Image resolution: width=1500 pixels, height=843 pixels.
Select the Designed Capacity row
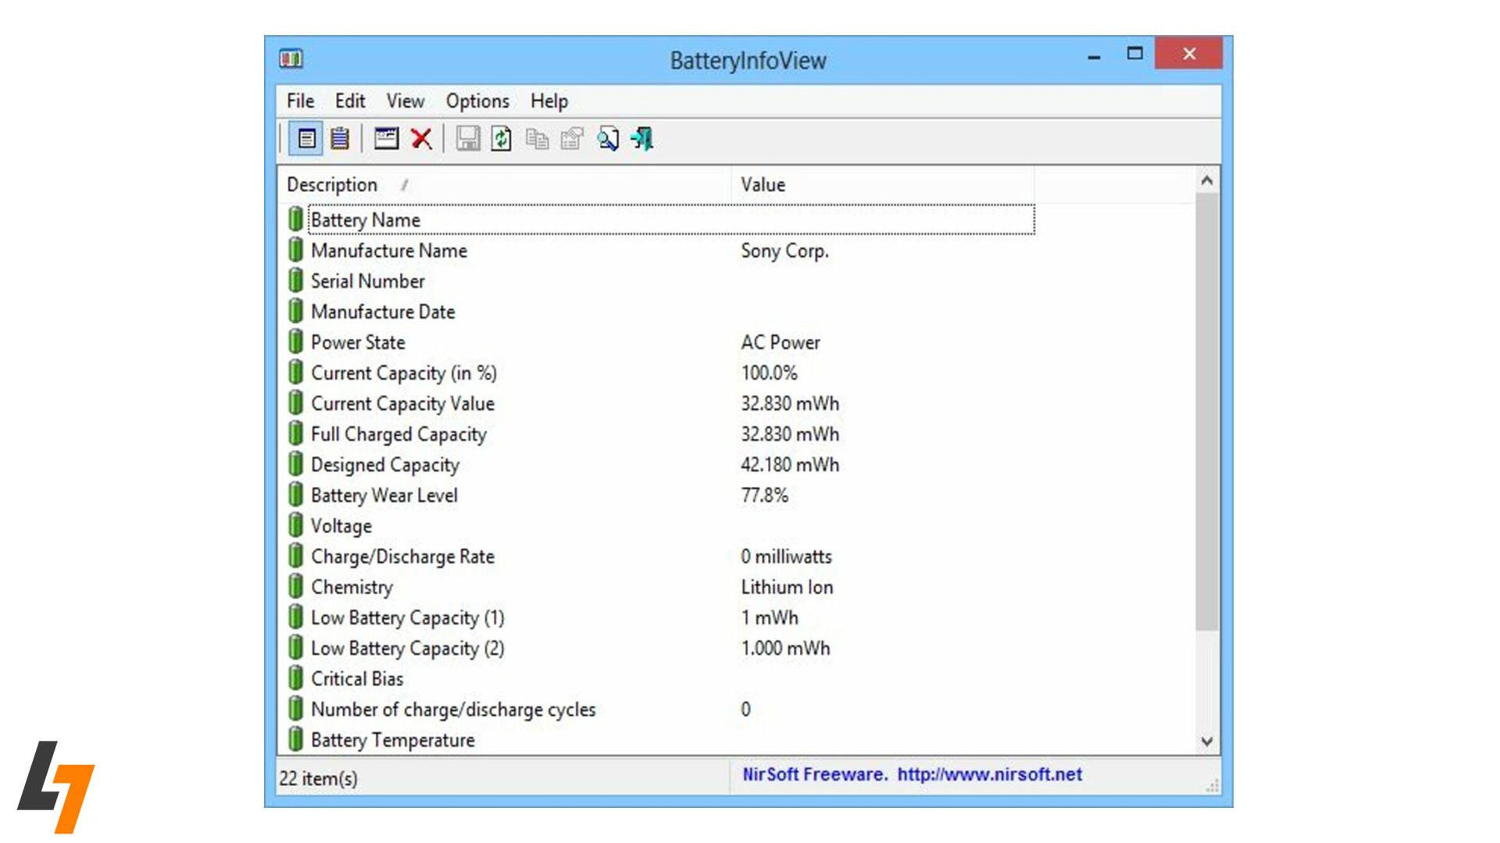[x=385, y=464]
